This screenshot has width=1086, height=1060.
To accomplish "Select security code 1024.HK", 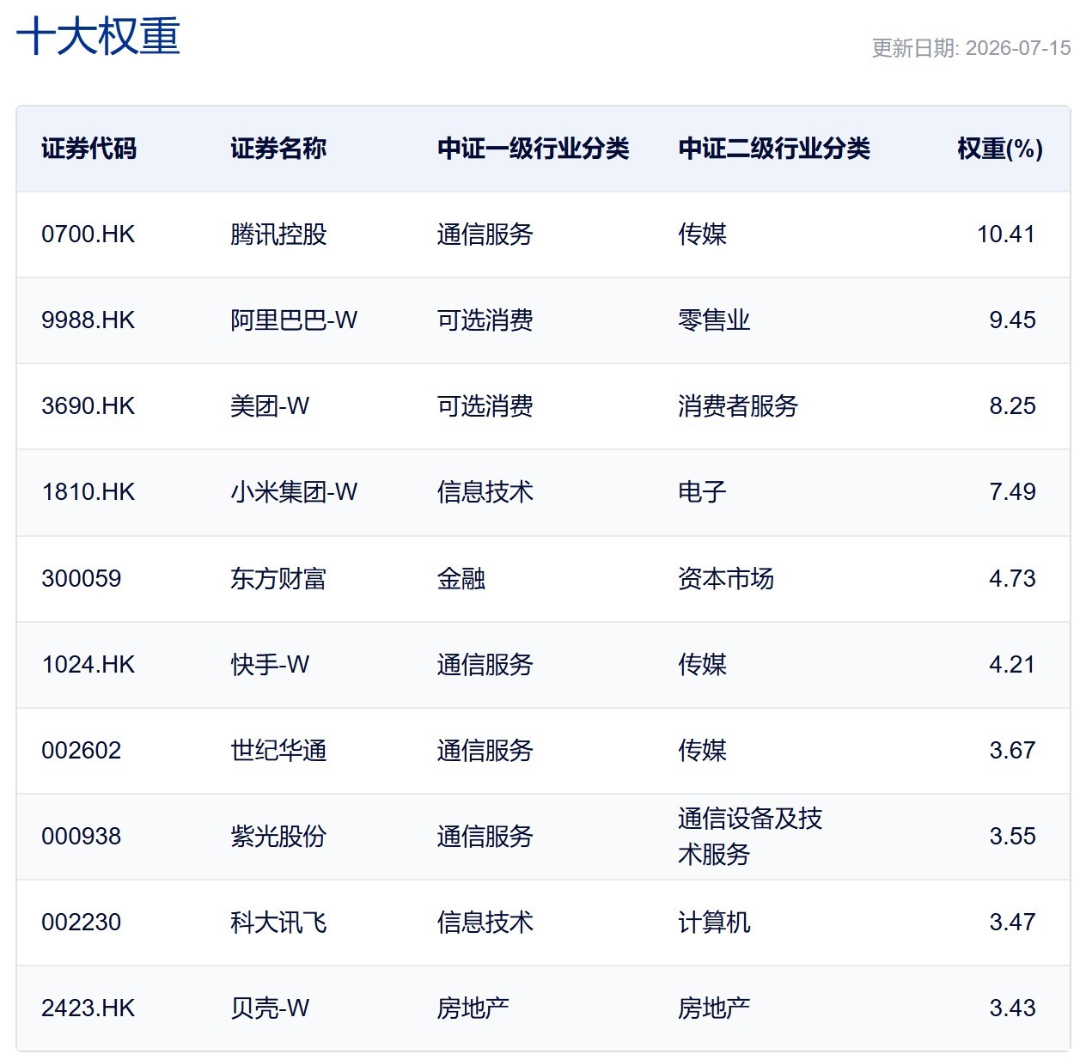I will point(88,665).
